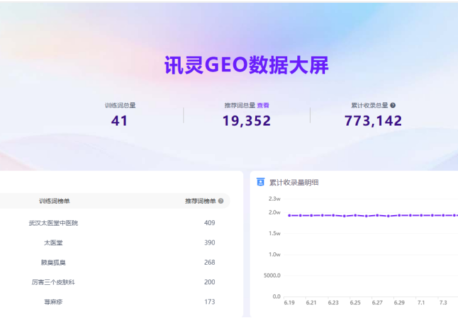
Task: Click the count 268 in the ranking
Action: click(209, 263)
